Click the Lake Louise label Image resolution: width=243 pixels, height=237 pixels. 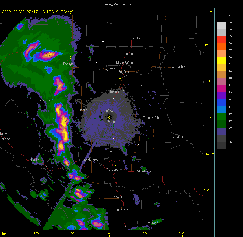pos(5,136)
